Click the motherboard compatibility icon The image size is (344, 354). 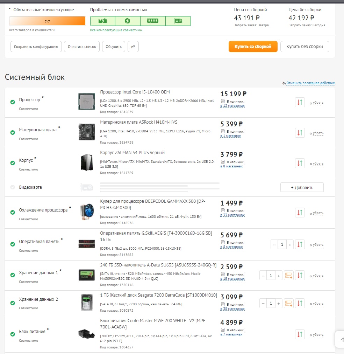point(102,21)
